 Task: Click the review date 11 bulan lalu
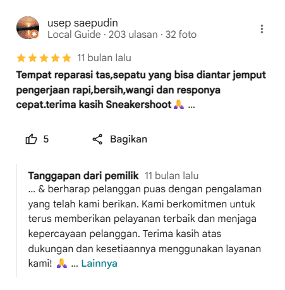click(x=104, y=58)
